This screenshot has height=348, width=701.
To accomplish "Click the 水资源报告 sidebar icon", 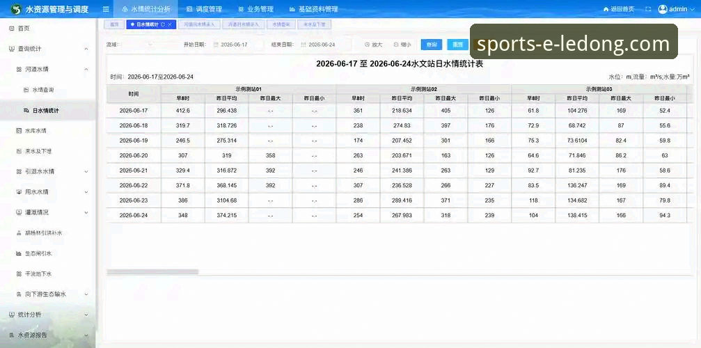I will (12, 335).
